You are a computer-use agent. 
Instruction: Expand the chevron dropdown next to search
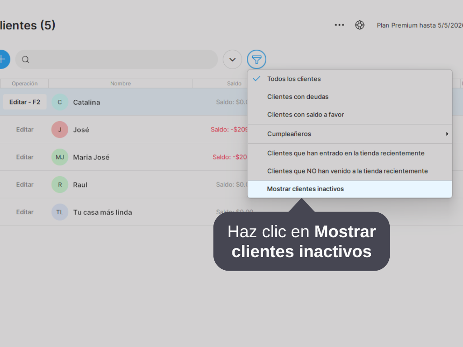pyautogui.click(x=232, y=59)
